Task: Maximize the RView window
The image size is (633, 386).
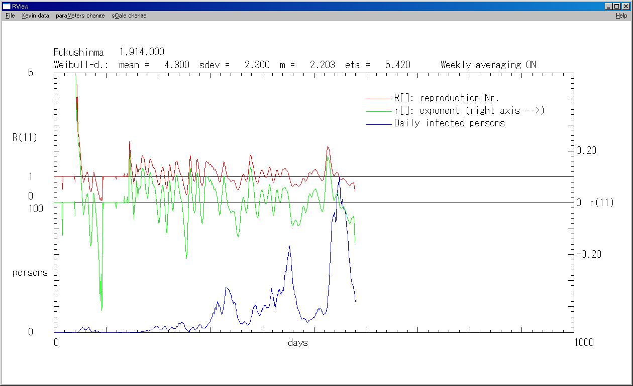Action: (616, 7)
